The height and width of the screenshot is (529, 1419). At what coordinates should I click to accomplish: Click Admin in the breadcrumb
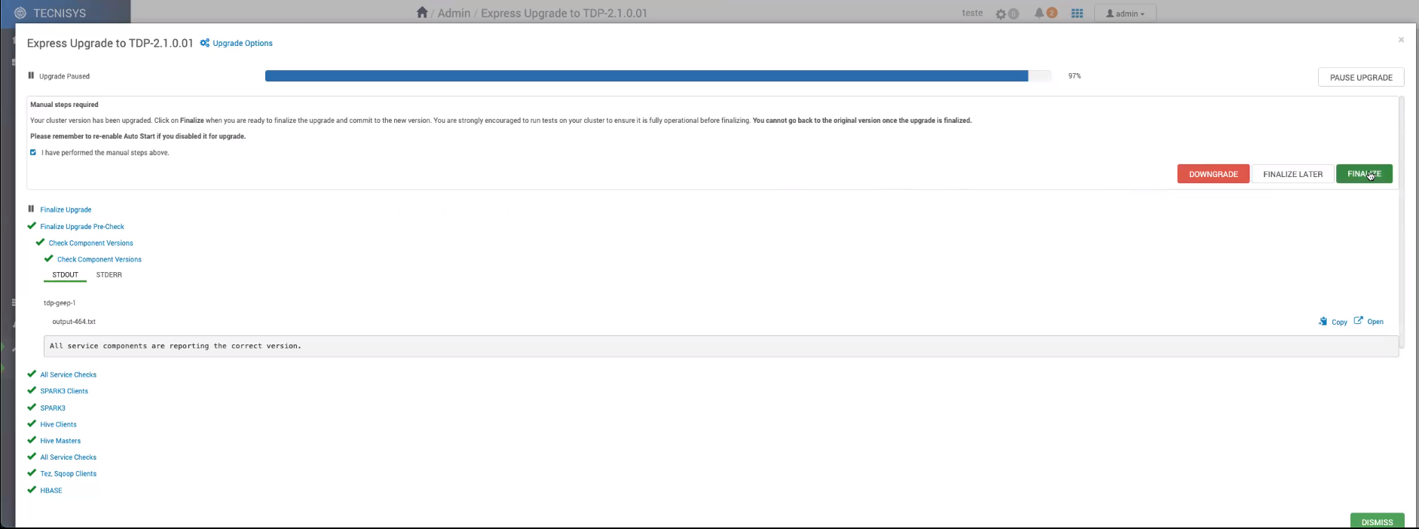tap(454, 13)
